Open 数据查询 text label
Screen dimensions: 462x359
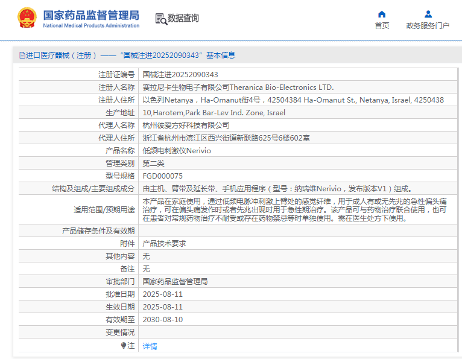[x=183, y=19]
